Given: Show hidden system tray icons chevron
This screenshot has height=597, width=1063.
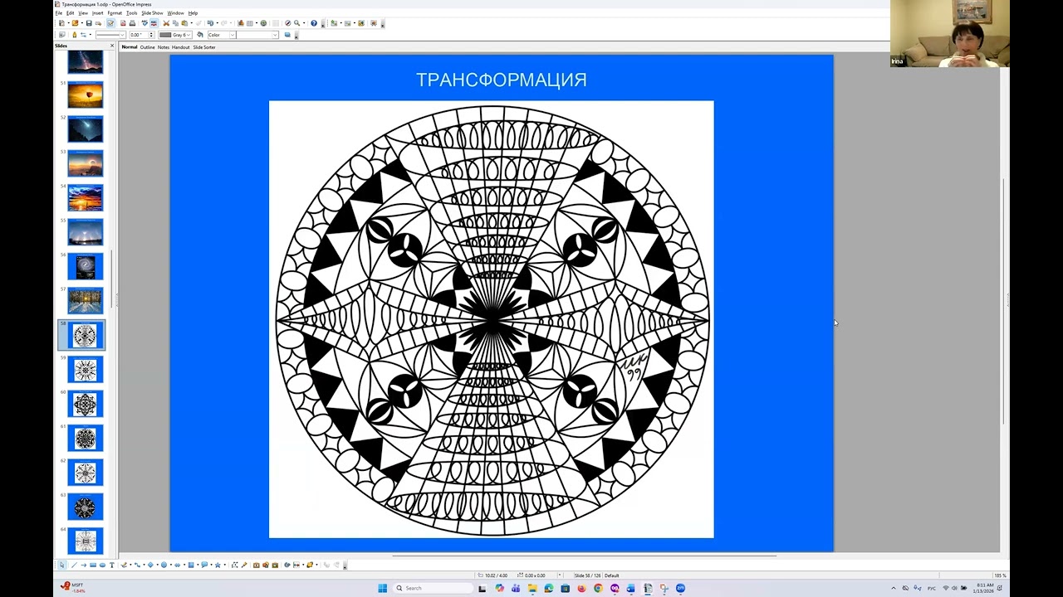Looking at the screenshot, I should pos(894,588).
